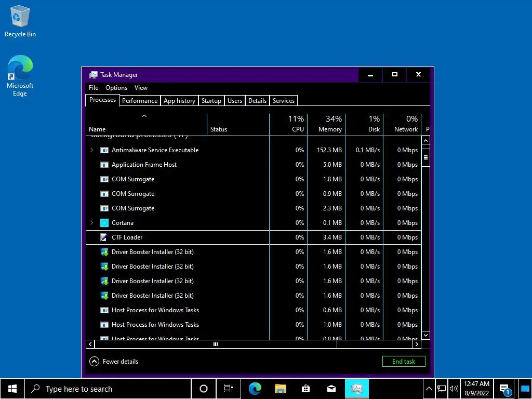The height and width of the screenshot is (399, 532).
Task: Click the vertical scrollbar down arrow
Action: tap(426, 335)
